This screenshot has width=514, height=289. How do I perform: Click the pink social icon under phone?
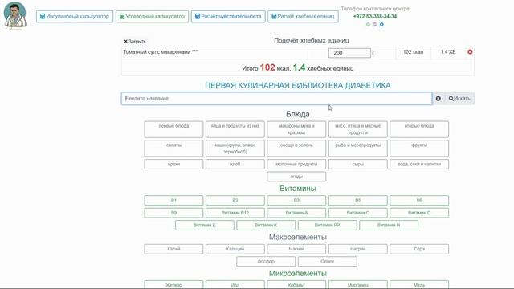[x=375, y=25]
